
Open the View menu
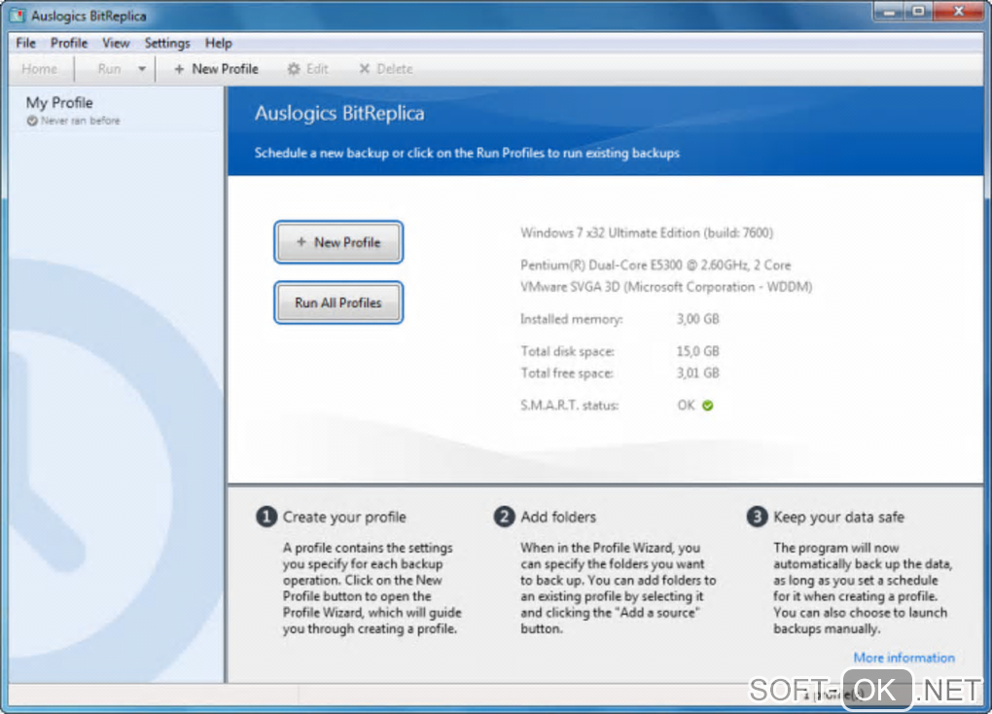click(x=116, y=43)
